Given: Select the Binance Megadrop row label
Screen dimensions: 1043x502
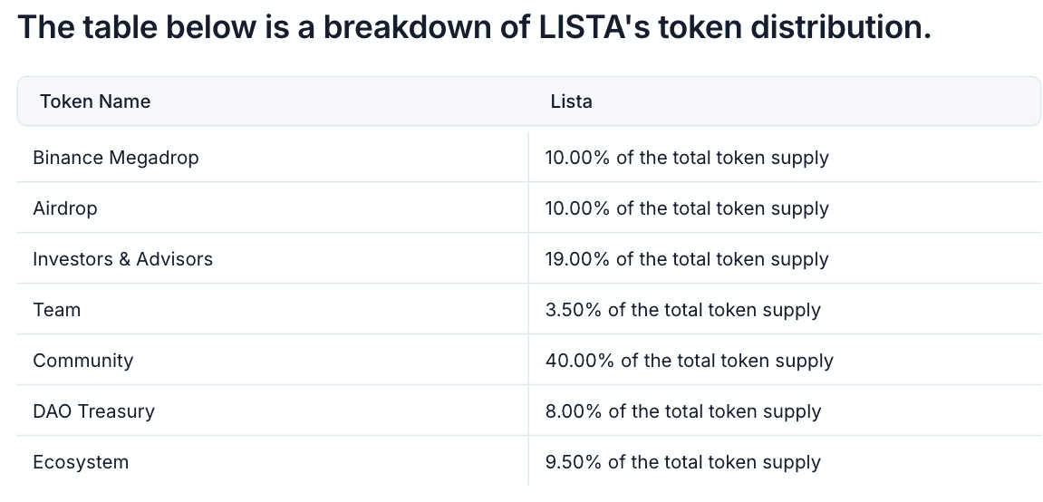Looking at the screenshot, I should tap(115, 158).
